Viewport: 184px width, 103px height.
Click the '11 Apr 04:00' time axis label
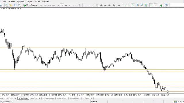165,95
